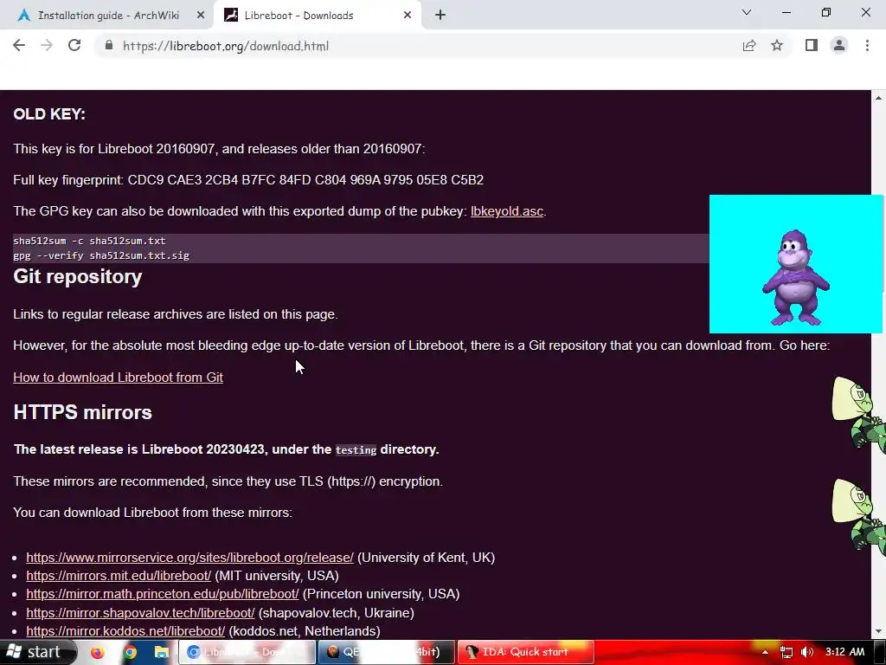Open the browser three-dot menu
886x665 pixels.
[x=867, y=46]
